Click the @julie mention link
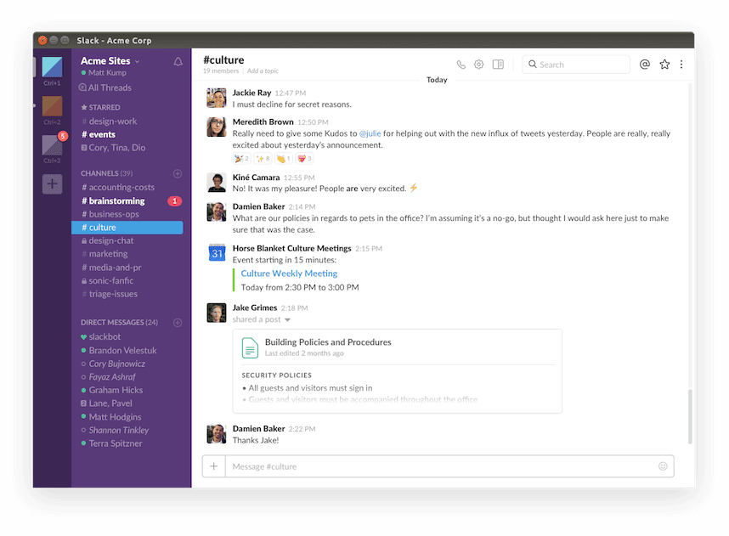The height and width of the screenshot is (536, 729). pos(370,133)
